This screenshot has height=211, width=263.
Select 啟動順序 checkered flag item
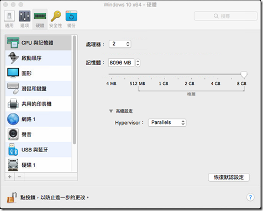[38, 58]
